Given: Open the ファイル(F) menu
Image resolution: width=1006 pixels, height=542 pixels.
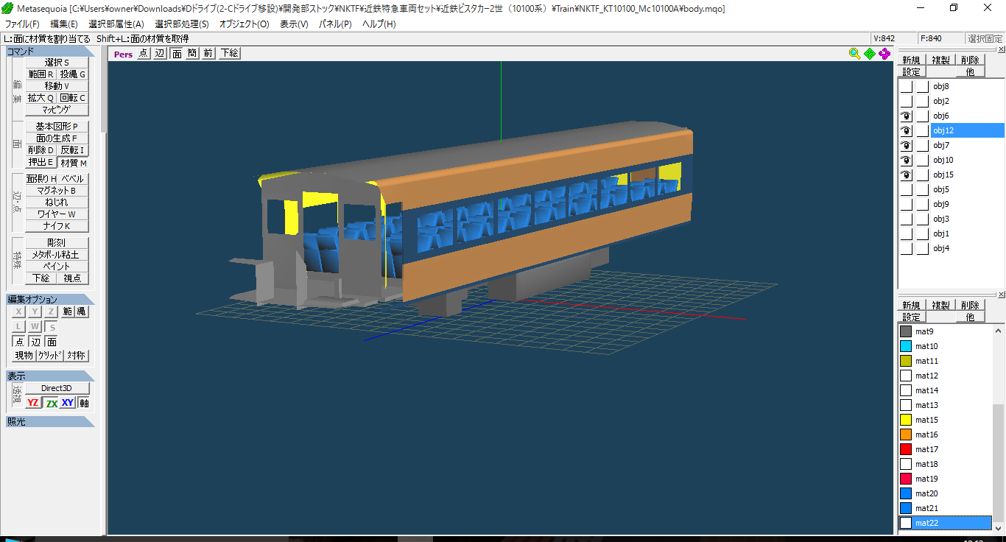Looking at the screenshot, I should click(22, 24).
